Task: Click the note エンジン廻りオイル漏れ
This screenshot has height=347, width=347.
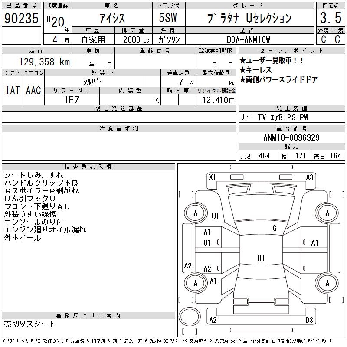Action: click(45, 230)
